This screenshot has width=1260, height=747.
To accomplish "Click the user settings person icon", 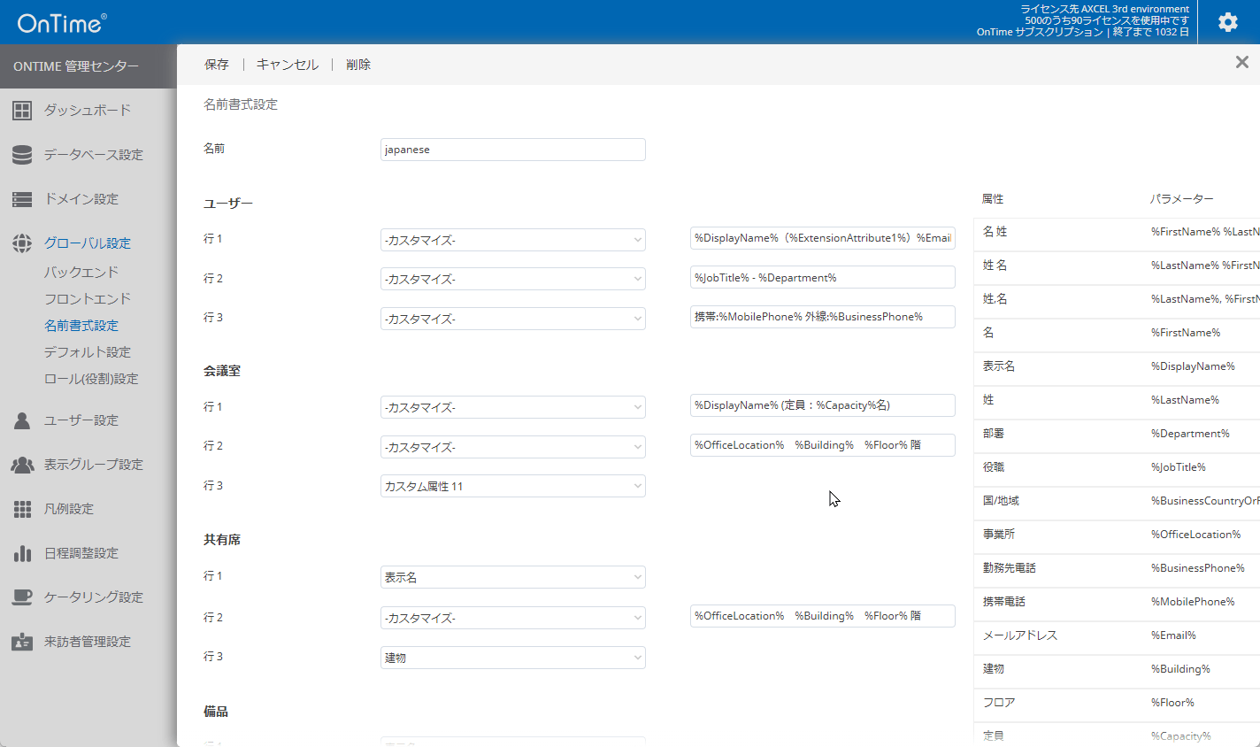I will click(22, 420).
